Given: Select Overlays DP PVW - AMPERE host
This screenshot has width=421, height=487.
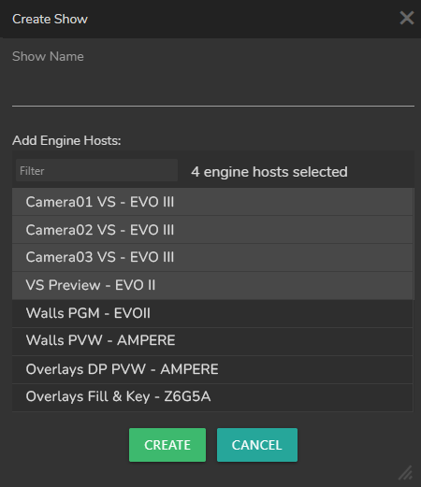Looking at the screenshot, I should (x=212, y=369).
